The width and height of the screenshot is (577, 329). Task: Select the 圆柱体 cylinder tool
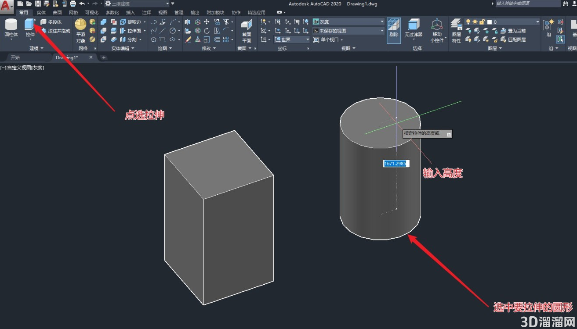click(x=11, y=29)
